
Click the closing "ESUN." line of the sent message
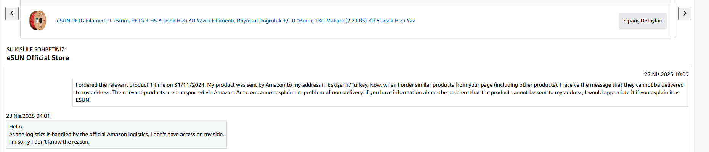point(83,100)
